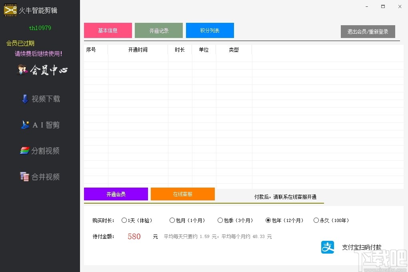408x272 pixels.
Task: Select the 包季（3个月）option
Action: (x=220, y=220)
